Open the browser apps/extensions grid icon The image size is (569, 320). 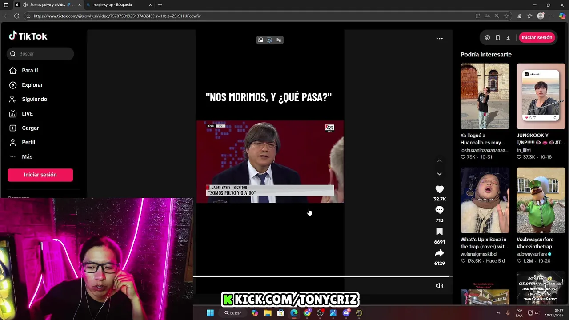tap(478, 16)
